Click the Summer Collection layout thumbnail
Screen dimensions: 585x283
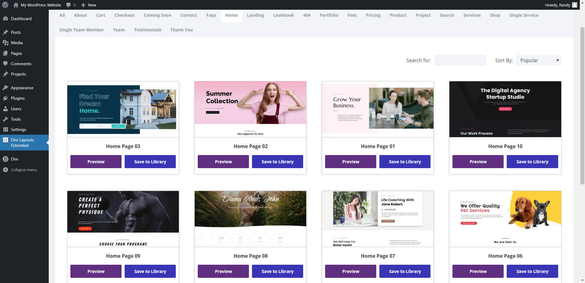250,109
